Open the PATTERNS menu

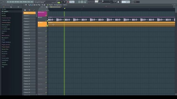17,2
